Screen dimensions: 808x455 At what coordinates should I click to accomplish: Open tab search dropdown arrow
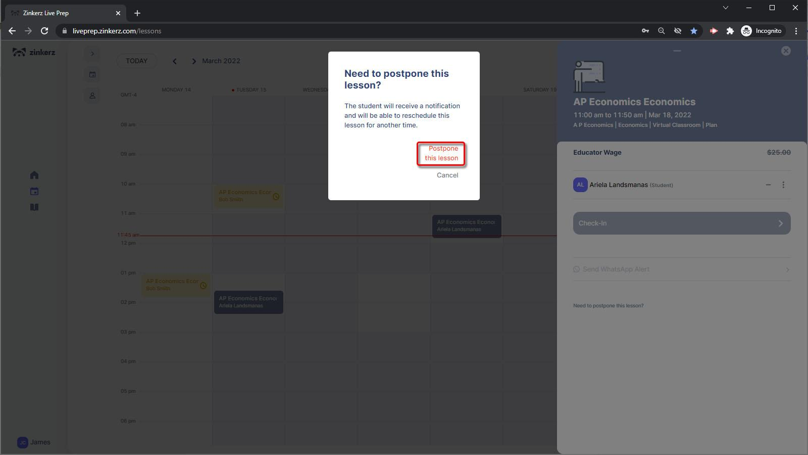(x=726, y=8)
